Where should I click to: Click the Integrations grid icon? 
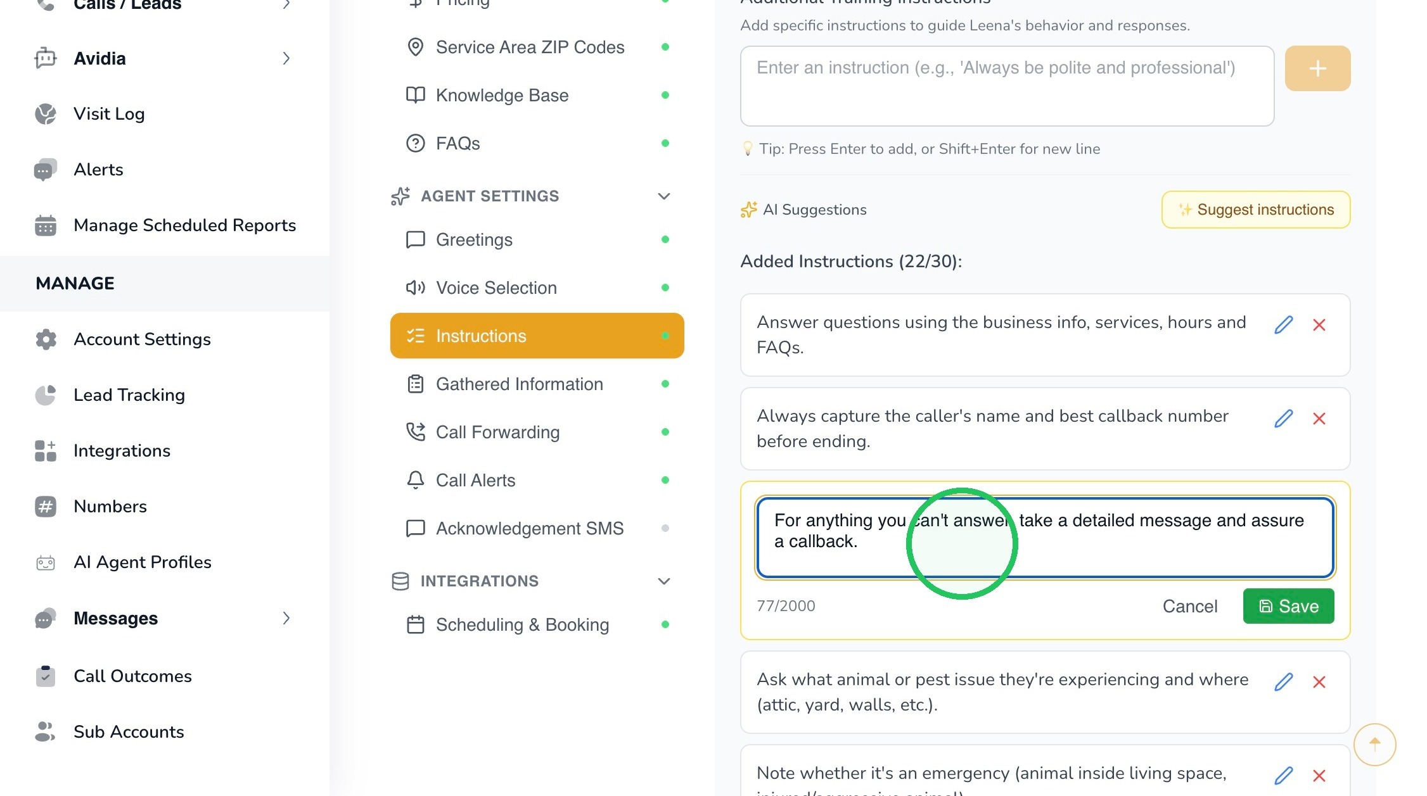click(x=46, y=451)
